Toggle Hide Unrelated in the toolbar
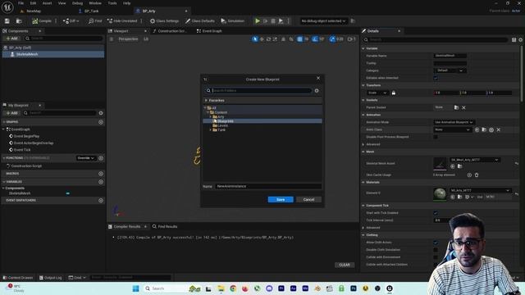 pyautogui.click(x=122, y=20)
